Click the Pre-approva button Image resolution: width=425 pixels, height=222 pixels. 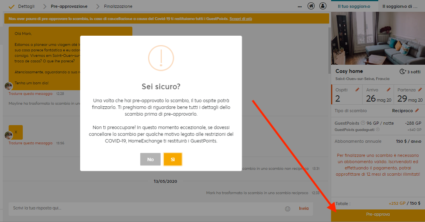tap(378, 215)
